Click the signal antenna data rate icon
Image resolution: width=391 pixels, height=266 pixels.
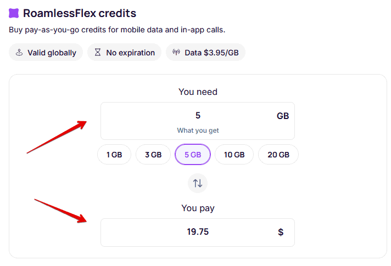[176, 53]
